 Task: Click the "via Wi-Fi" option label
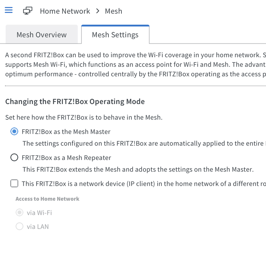point(39,213)
